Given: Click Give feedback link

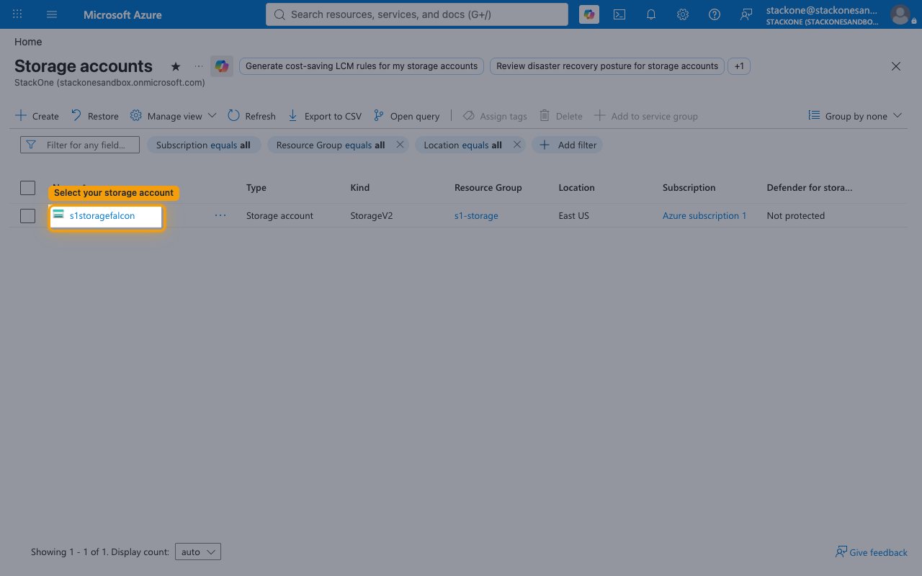Looking at the screenshot, I should click(x=872, y=552).
